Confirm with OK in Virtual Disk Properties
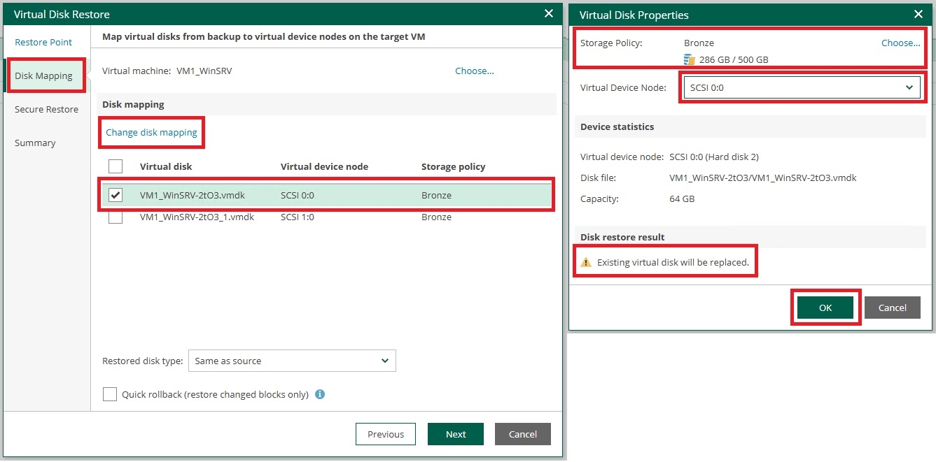Screen dimensions: 936x462 coord(825,308)
